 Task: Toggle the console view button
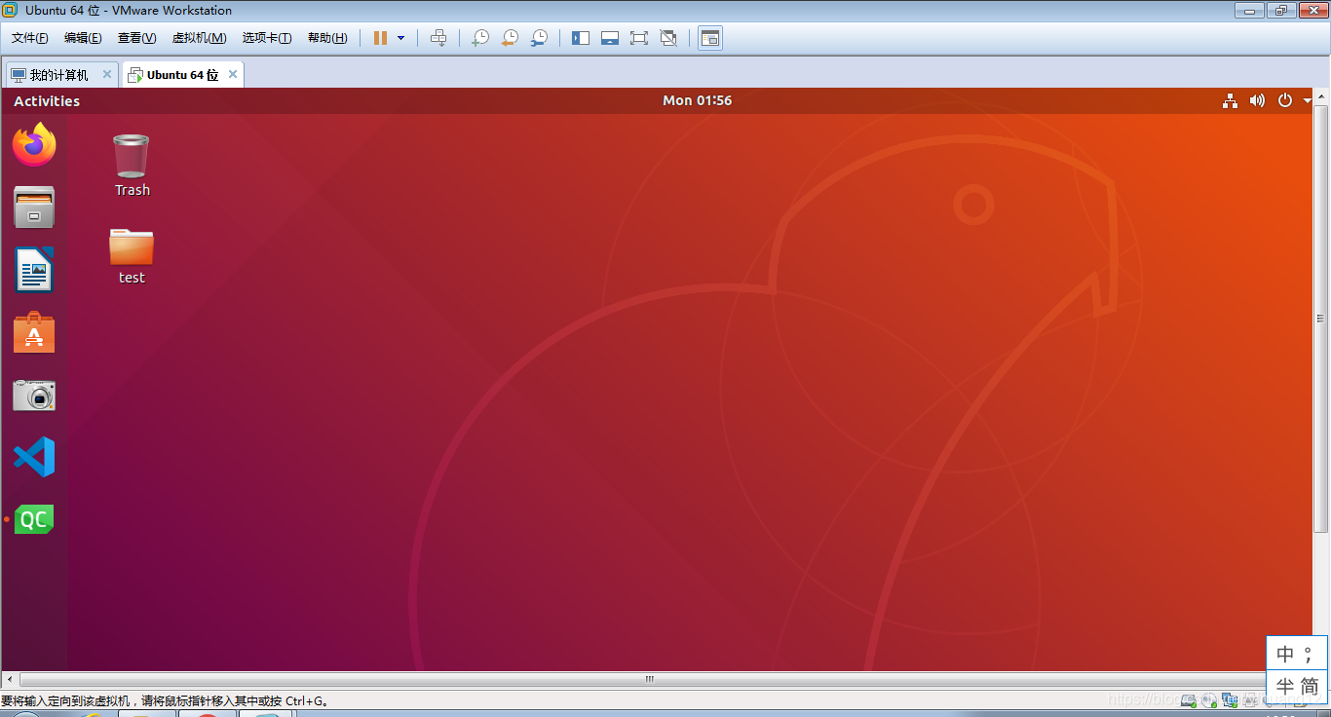click(710, 38)
